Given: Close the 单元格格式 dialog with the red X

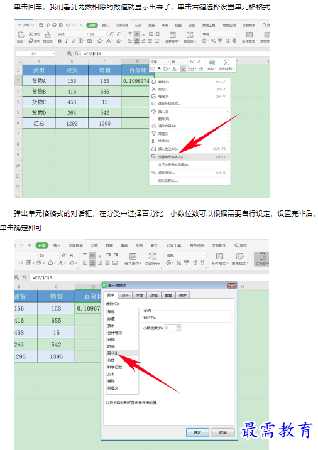Looking at the screenshot, I should point(231,286).
